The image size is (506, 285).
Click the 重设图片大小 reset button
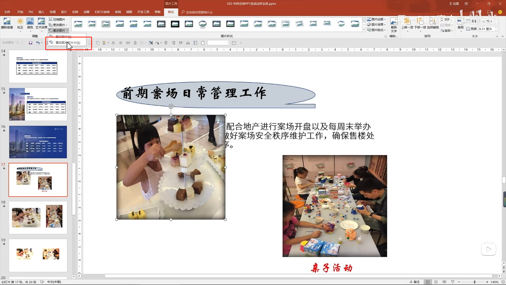click(x=68, y=42)
